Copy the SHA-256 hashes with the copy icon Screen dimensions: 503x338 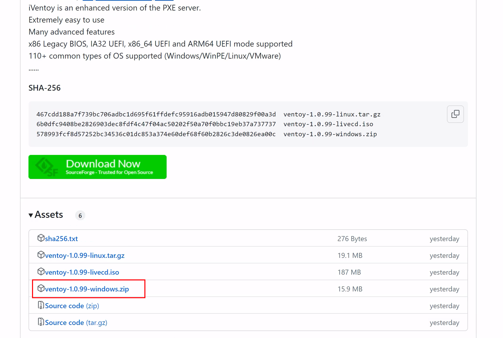pyautogui.click(x=455, y=114)
